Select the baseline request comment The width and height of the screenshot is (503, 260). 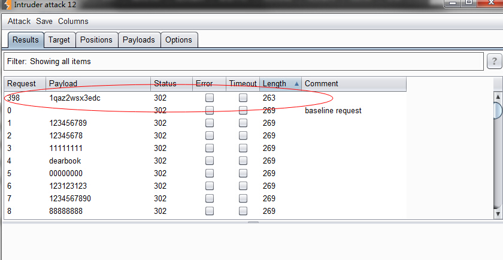point(333,110)
